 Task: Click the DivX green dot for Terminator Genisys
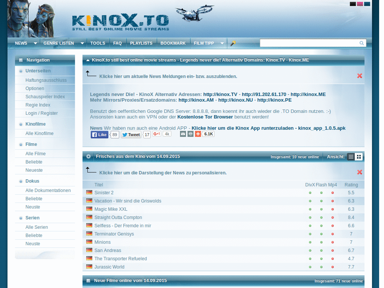coord(310,234)
